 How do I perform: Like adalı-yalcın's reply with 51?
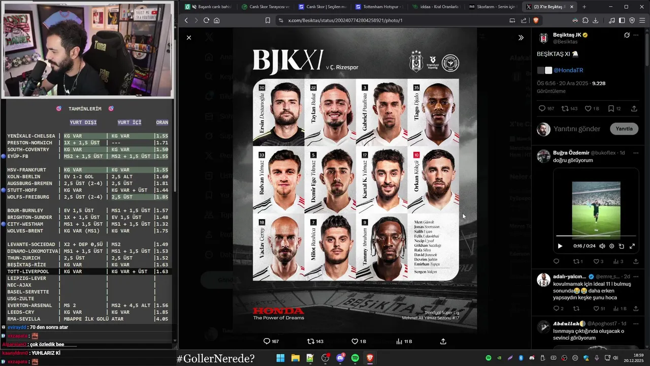(596, 308)
